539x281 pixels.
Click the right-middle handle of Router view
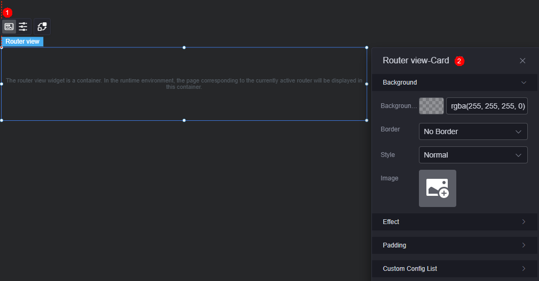click(367, 84)
